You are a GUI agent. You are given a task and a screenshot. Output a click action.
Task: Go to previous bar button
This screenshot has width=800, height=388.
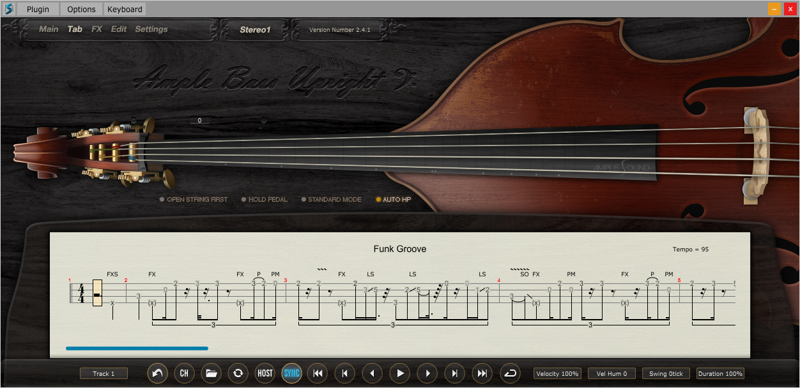(x=345, y=373)
